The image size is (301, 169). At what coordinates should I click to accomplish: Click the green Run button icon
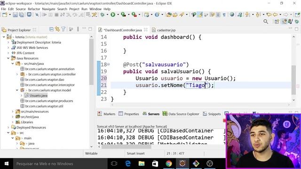click(113, 15)
